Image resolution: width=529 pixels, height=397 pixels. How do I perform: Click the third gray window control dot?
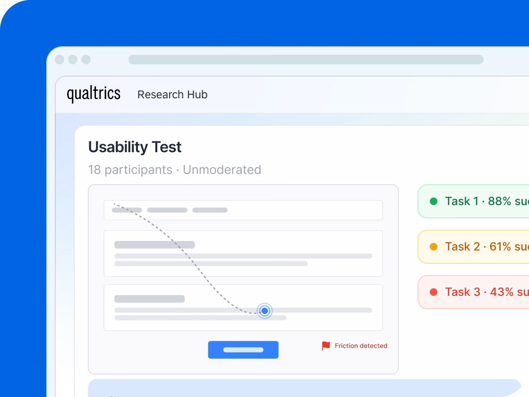pyautogui.click(x=86, y=60)
